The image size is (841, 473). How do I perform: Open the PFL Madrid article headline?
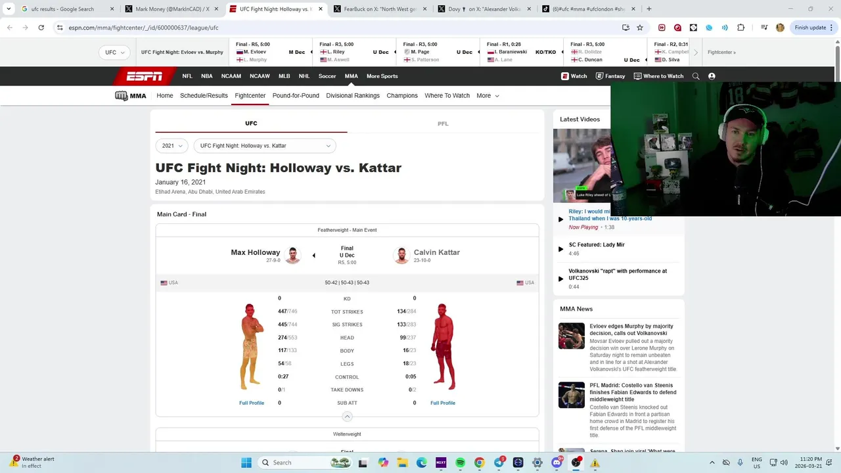click(633, 392)
